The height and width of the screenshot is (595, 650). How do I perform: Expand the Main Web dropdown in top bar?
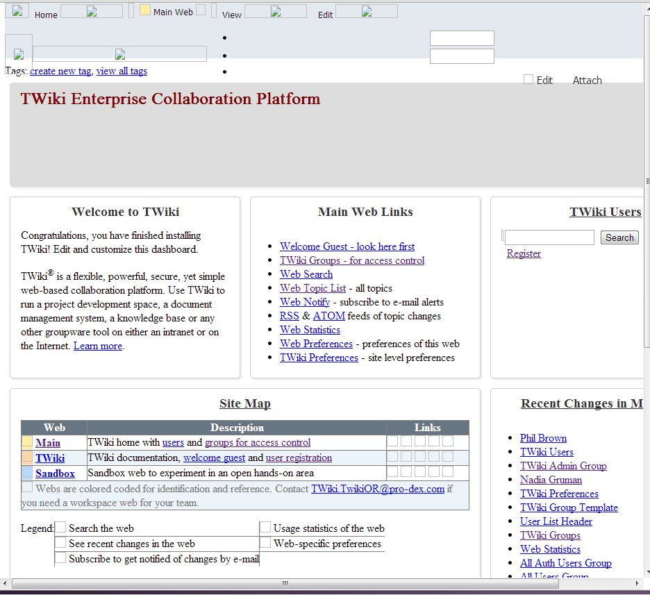pos(201,10)
